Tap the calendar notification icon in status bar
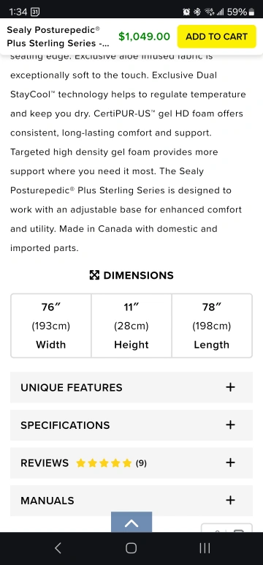263x565 pixels. click(35, 12)
